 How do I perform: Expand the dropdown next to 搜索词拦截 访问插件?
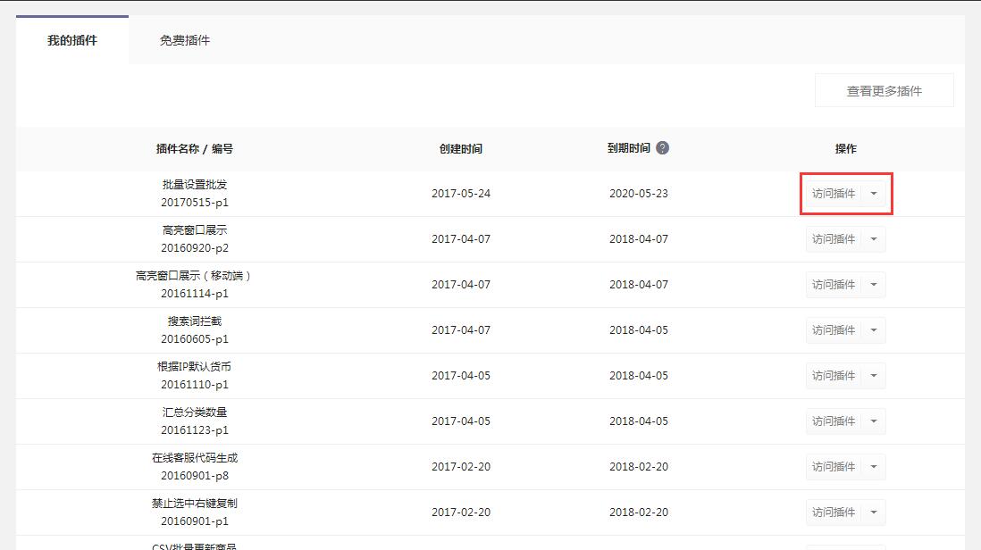tap(874, 329)
